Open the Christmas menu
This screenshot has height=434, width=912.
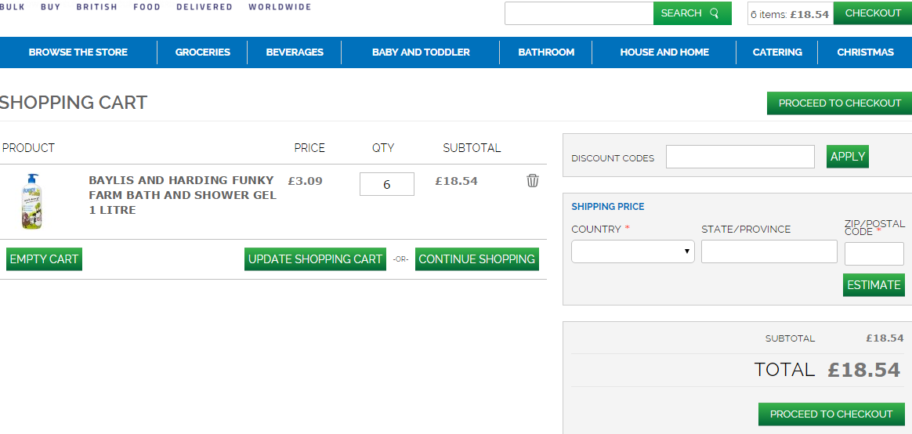click(865, 52)
